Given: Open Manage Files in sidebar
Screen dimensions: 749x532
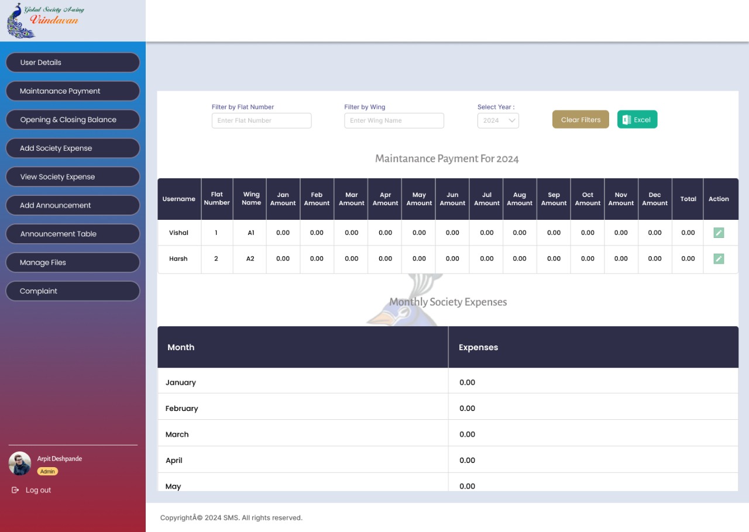Looking at the screenshot, I should coord(73,262).
